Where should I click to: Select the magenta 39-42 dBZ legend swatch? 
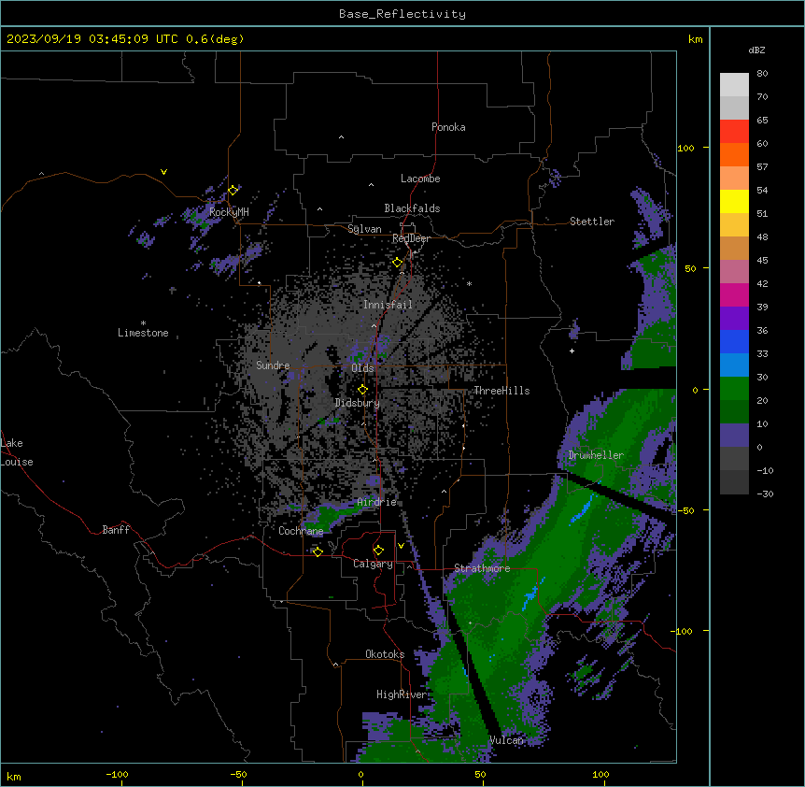click(734, 294)
